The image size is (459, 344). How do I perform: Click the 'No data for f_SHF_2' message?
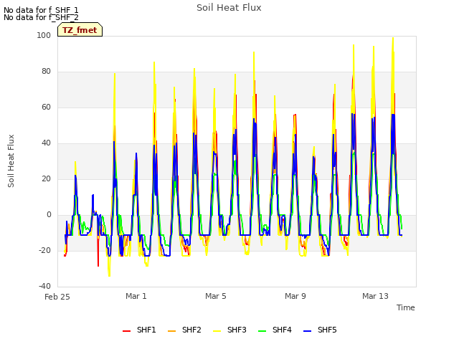(x=41, y=17)
